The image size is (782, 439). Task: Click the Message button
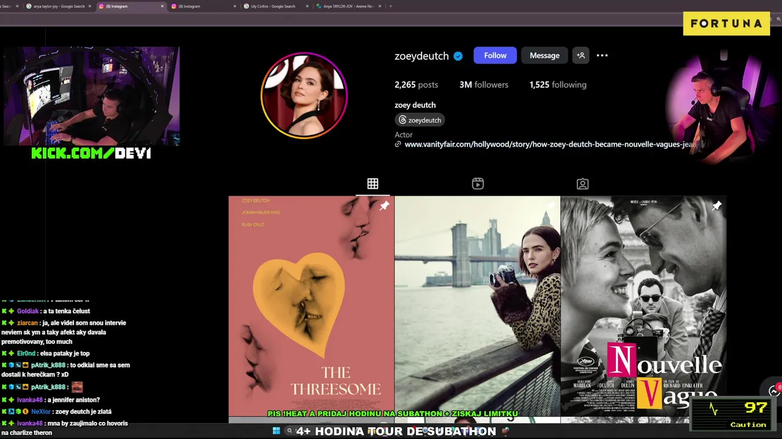(544, 55)
